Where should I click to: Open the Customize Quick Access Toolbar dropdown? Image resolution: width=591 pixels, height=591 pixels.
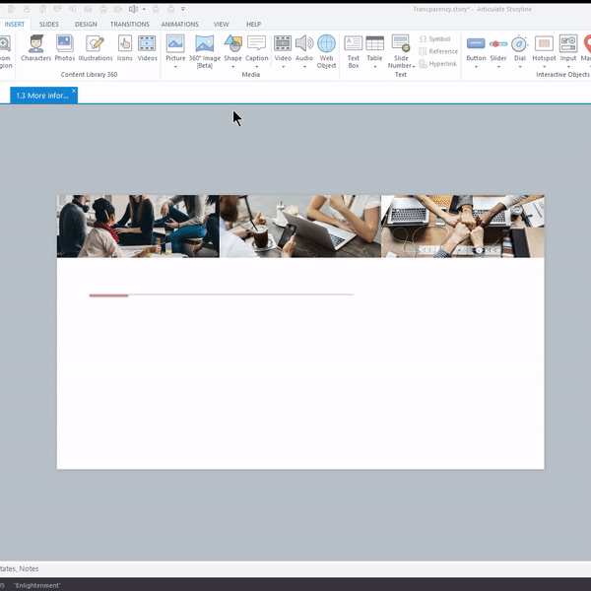coord(183,9)
